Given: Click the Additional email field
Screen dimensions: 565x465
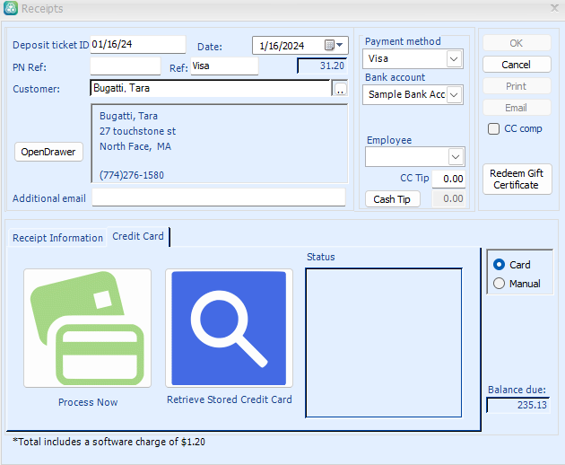Looking at the screenshot, I should click(x=218, y=197).
